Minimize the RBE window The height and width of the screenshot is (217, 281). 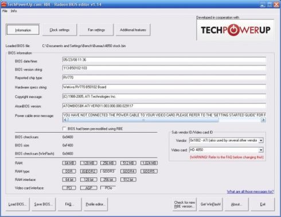(x=263, y=5)
